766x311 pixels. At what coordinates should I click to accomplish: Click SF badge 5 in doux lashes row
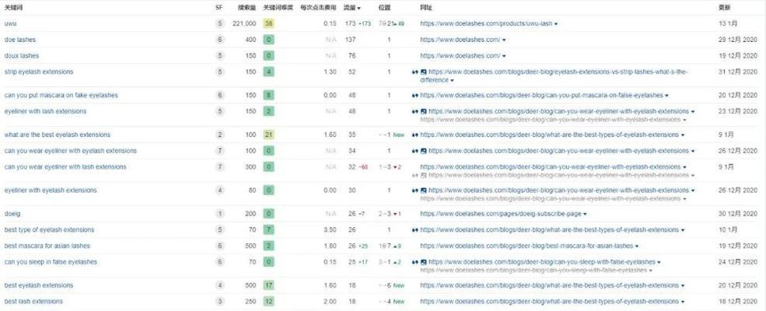(x=220, y=56)
